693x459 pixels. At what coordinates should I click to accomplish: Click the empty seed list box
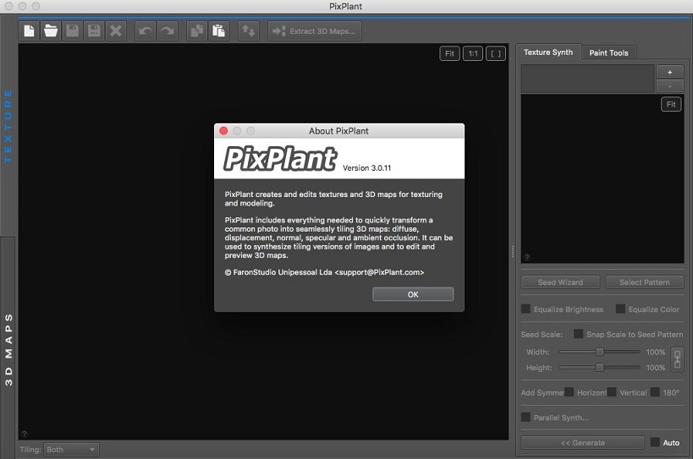(587, 79)
